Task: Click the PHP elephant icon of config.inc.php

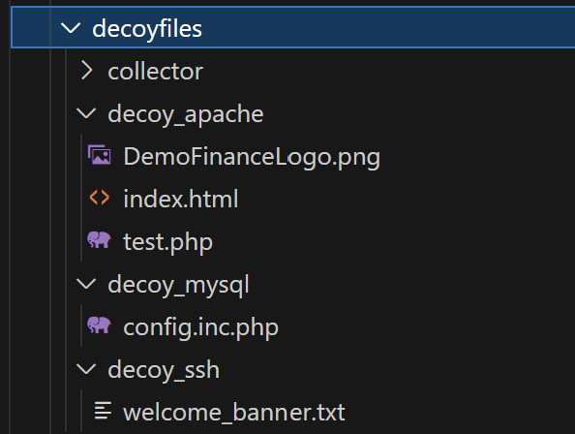Action: (x=100, y=325)
